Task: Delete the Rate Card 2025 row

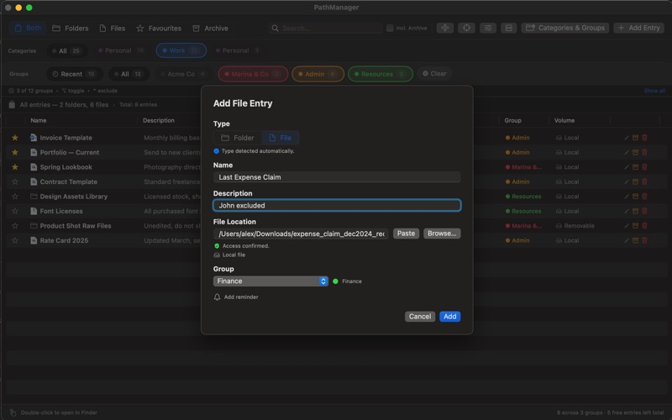Action: pyautogui.click(x=644, y=240)
